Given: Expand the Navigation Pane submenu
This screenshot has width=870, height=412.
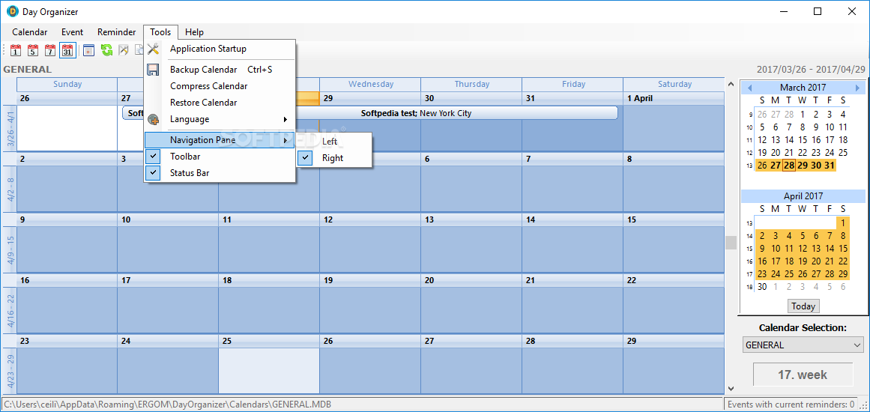Looking at the screenshot, I should click(220, 140).
